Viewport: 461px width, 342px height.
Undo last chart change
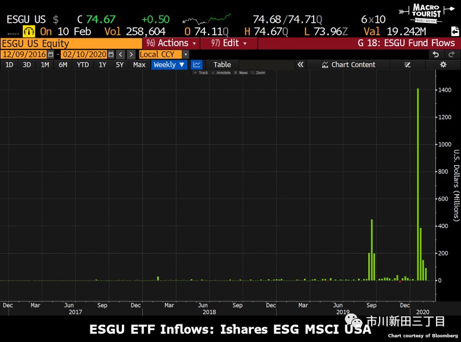[436, 55]
